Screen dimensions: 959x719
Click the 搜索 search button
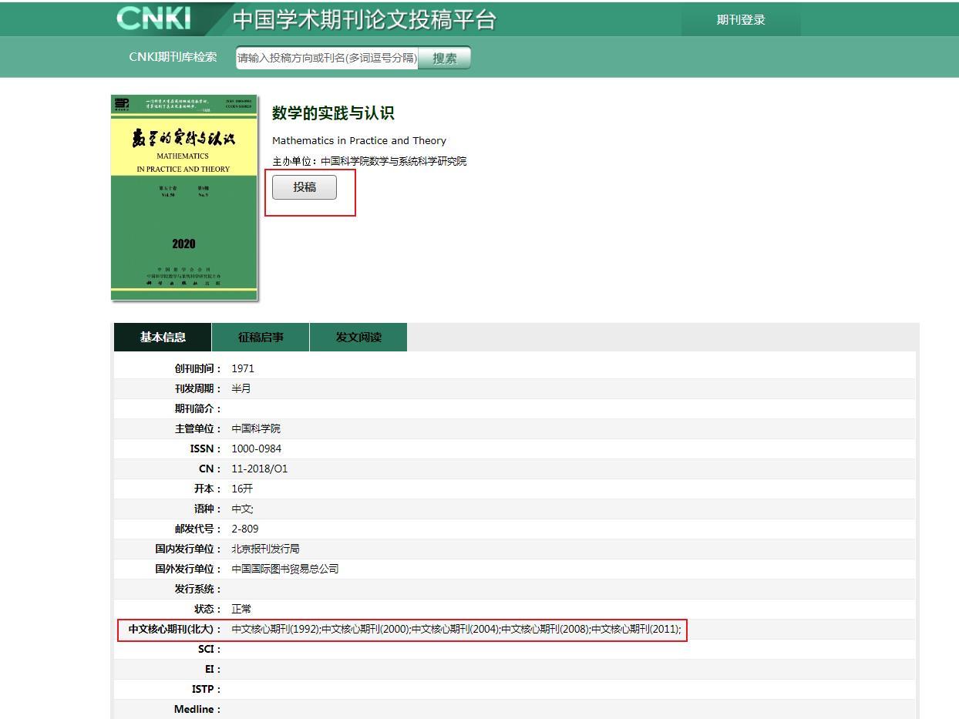point(444,58)
